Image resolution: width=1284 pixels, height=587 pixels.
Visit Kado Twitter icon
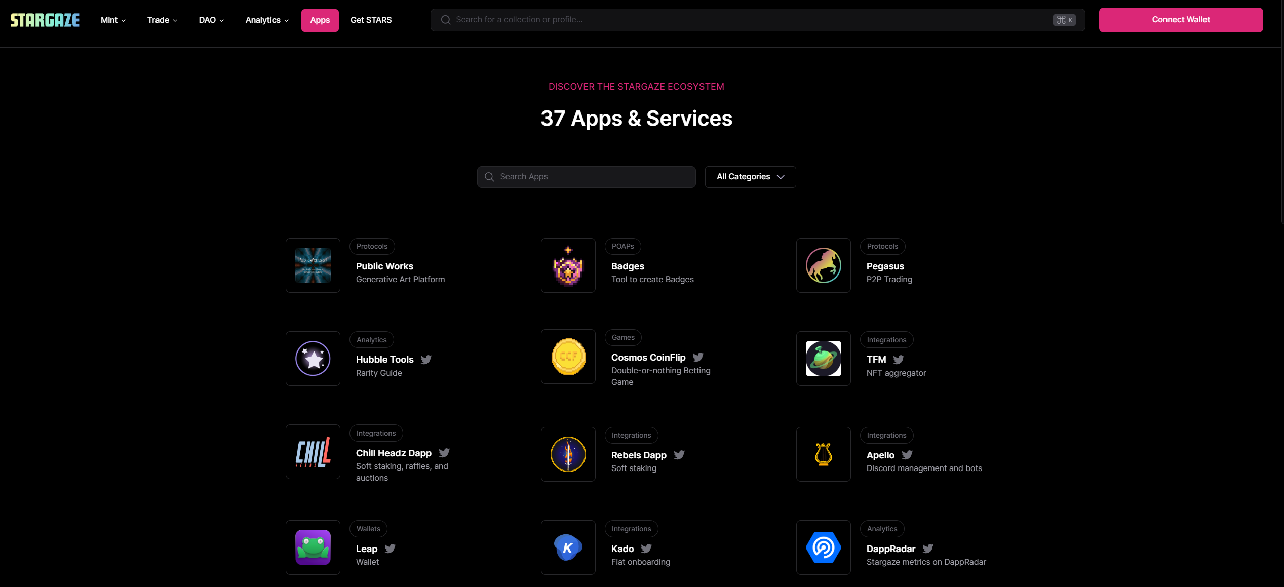pyautogui.click(x=646, y=549)
